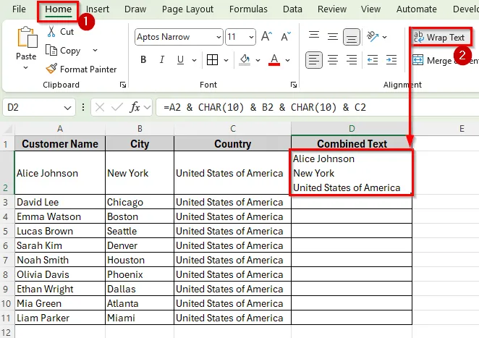Click the Merge & Center icon
Viewport: 479px width, 338px height.
418,60
